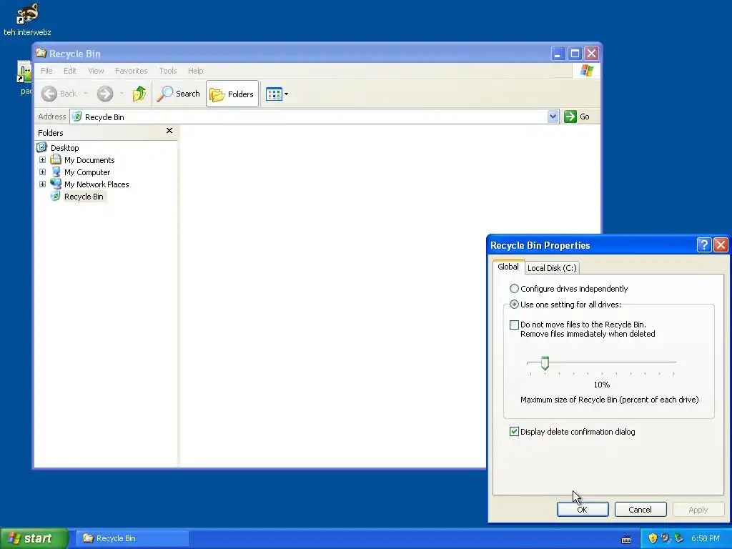Go up one folder level icon

coord(139,94)
